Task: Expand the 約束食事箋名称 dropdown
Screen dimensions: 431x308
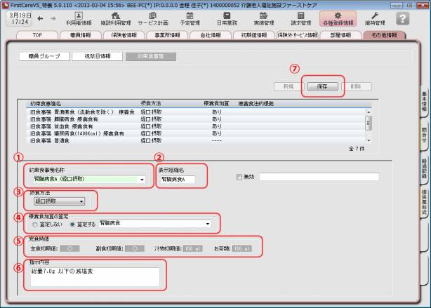Action: pyautogui.click(x=143, y=180)
